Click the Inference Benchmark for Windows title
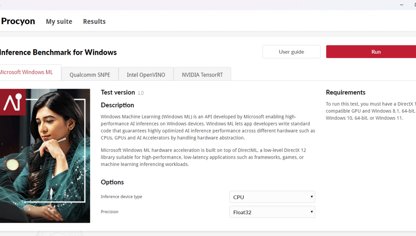 [58, 52]
